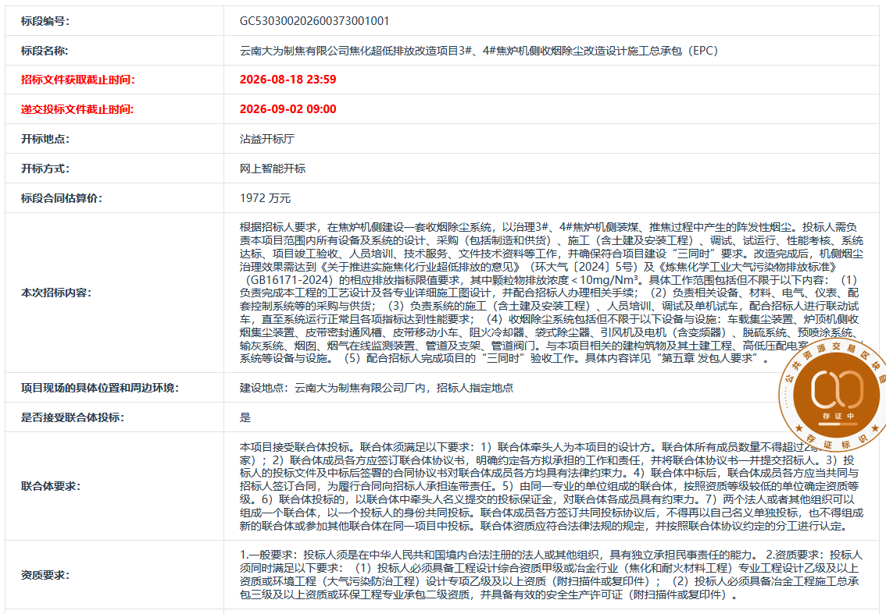Click the tender content paragraph starting 根据招标人要求

coord(552,293)
